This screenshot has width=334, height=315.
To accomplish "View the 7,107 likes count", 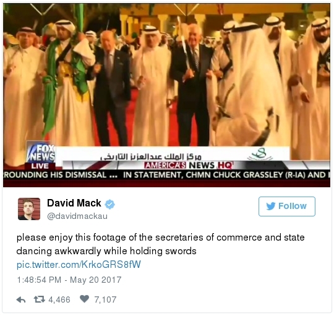I will tap(105, 299).
